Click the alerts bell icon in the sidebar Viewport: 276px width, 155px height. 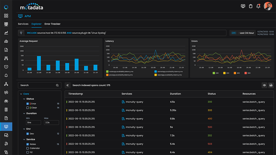pos(6,75)
